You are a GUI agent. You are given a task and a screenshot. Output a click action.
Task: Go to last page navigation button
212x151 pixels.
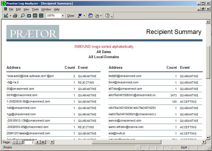click(x=43, y=142)
